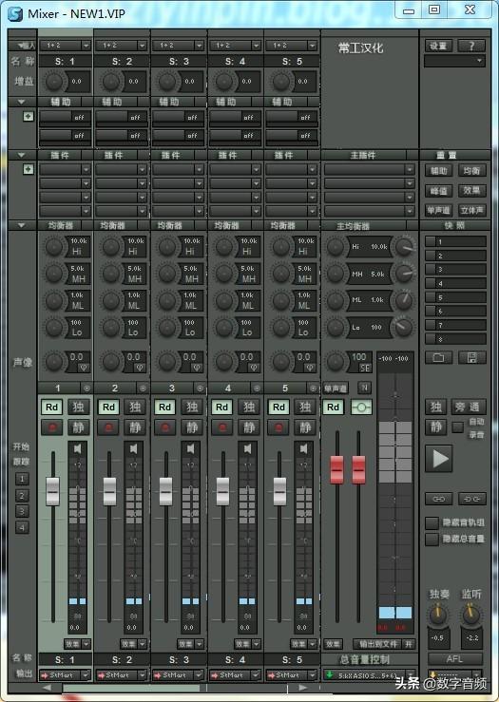Click the phase icon on channel 2 pan
This screenshot has height=702, width=499.
141,368
